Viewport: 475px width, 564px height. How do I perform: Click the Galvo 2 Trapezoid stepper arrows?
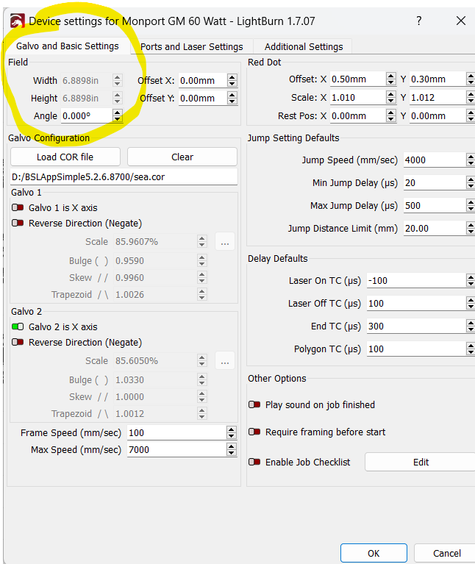[x=202, y=413]
